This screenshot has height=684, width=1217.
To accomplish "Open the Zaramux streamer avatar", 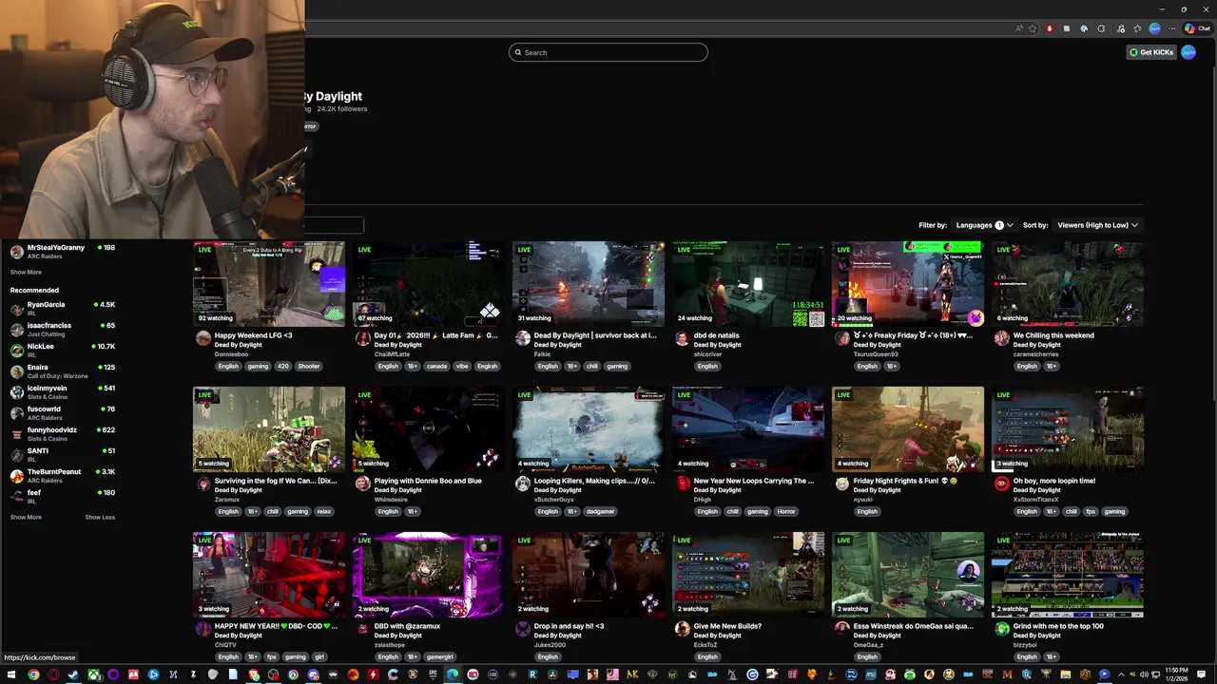I will pos(203,484).
